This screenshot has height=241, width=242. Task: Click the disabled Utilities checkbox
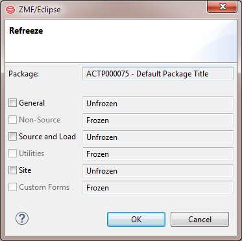pos(12,154)
